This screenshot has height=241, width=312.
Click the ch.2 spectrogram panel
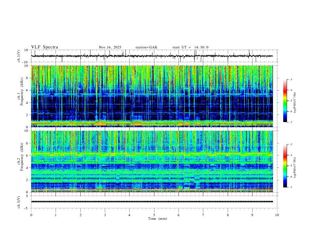(152, 161)
